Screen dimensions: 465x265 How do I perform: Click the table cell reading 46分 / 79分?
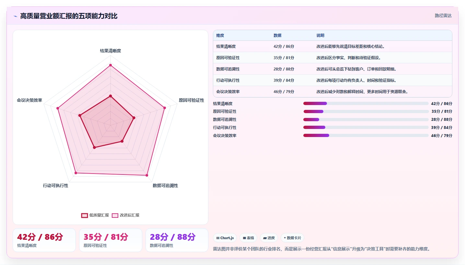tap(284, 92)
